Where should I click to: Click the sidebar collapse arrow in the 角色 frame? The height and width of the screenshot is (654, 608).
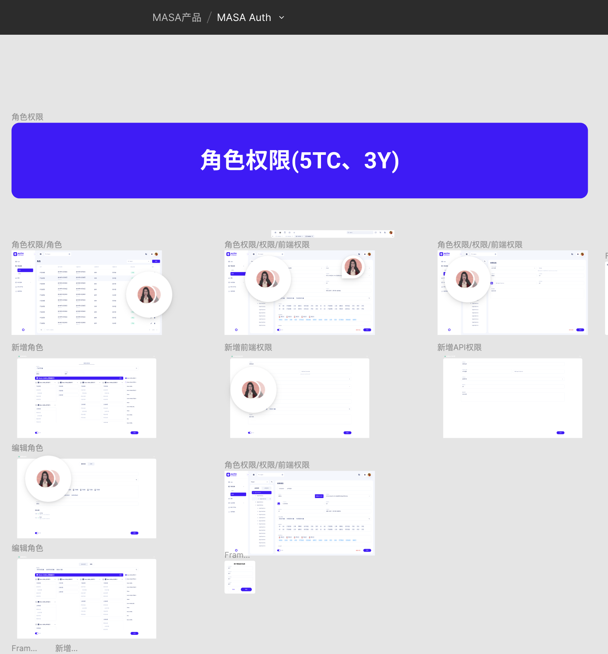[x=35, y=254]
